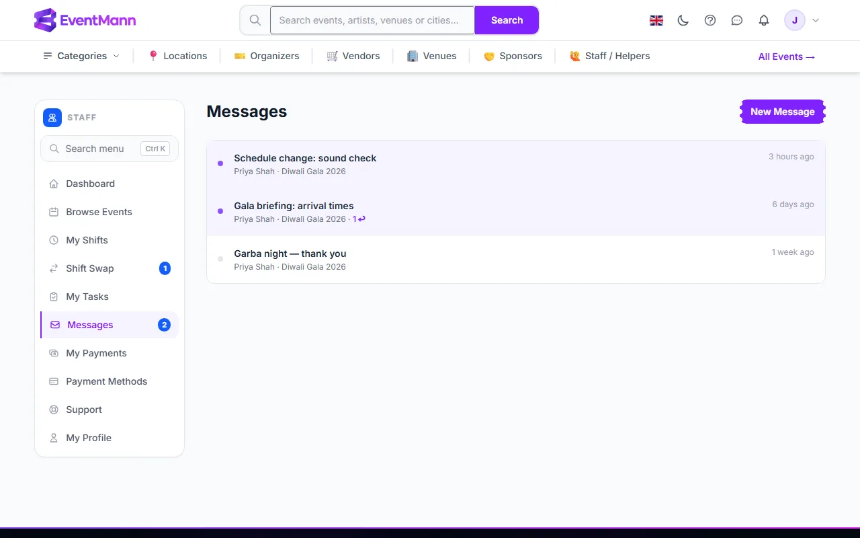Open the 'Garba night — thank you' message
Viewport: 860px width, 538px height.
(x=516, y=260)
